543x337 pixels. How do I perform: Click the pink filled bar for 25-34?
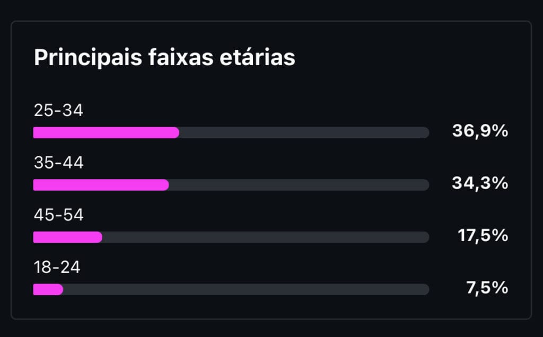click(x=106, y=132)
